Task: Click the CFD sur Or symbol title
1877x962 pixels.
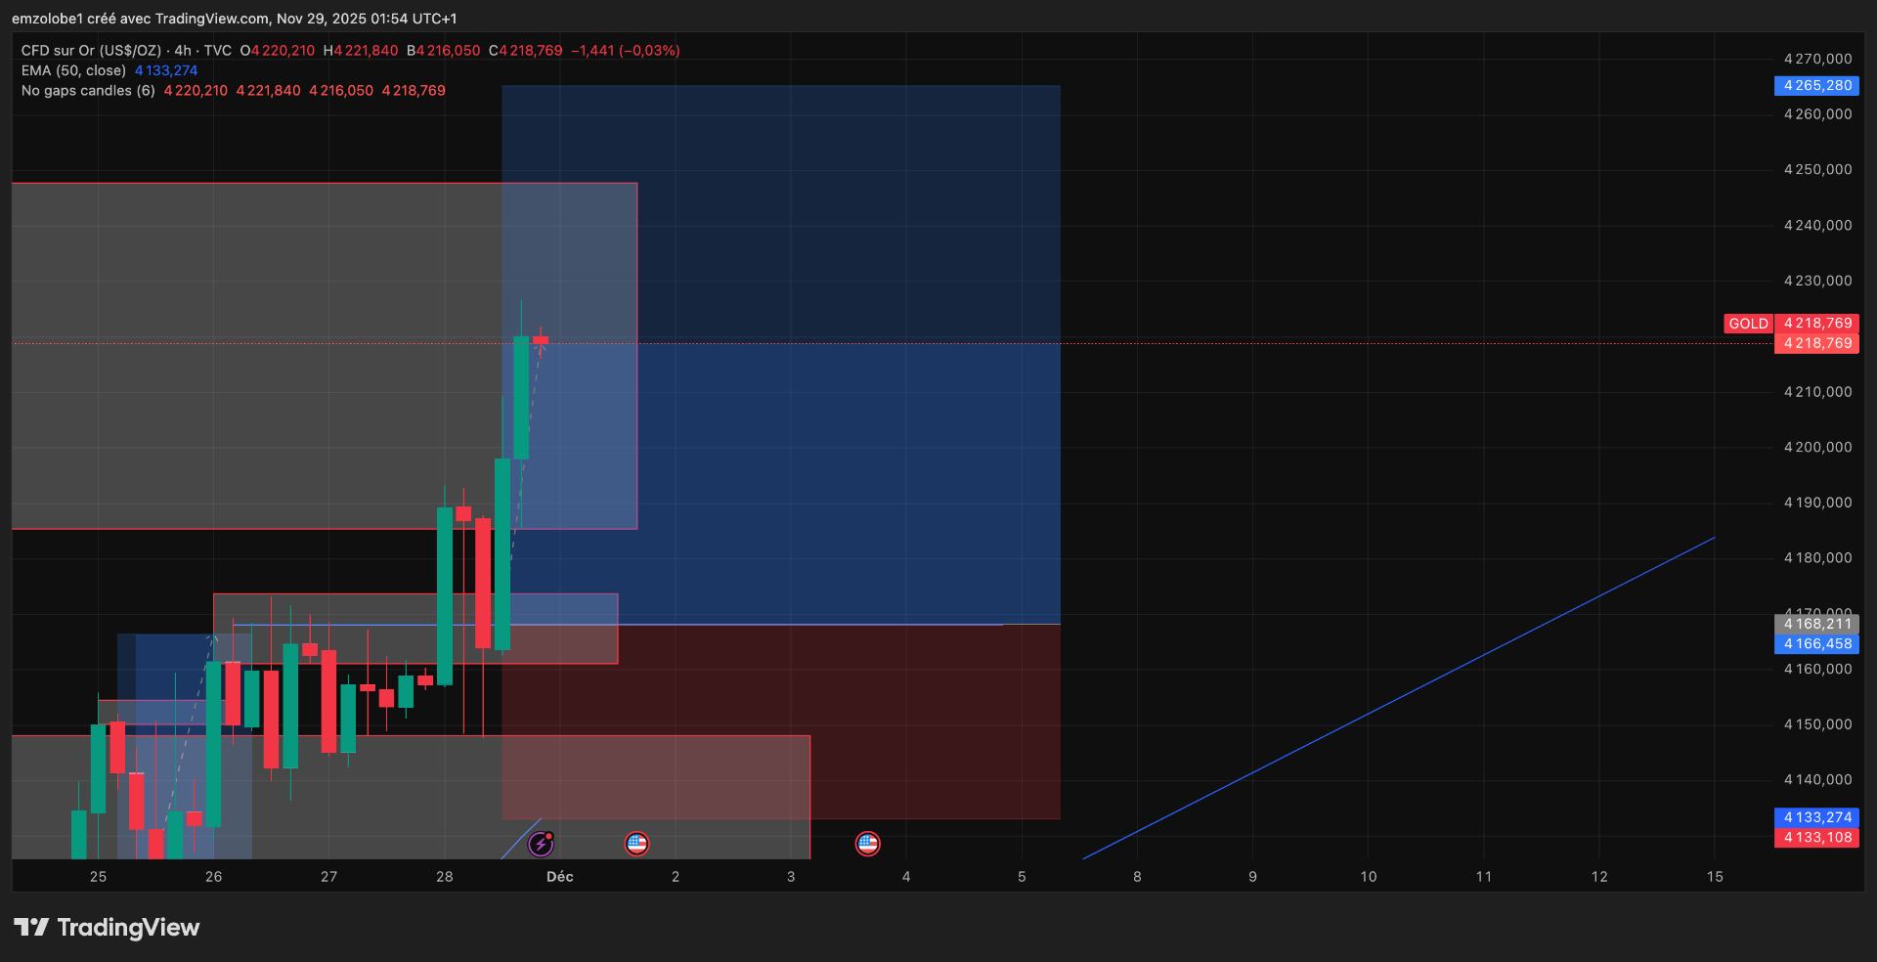Action: click(x=91, y=51)
